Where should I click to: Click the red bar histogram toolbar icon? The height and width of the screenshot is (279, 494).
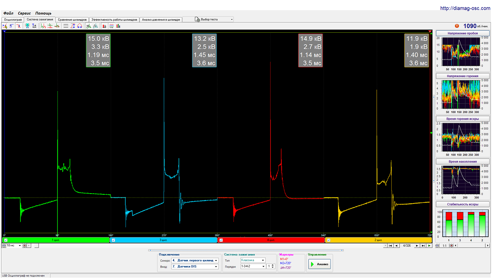(x=104, y=26)
